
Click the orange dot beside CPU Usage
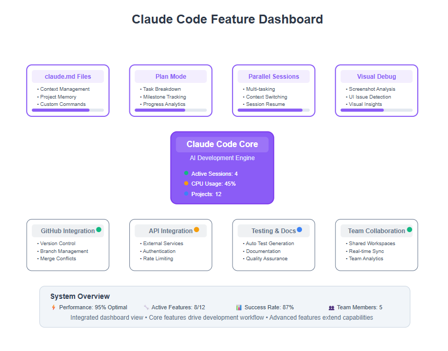[x=186, y=183]
